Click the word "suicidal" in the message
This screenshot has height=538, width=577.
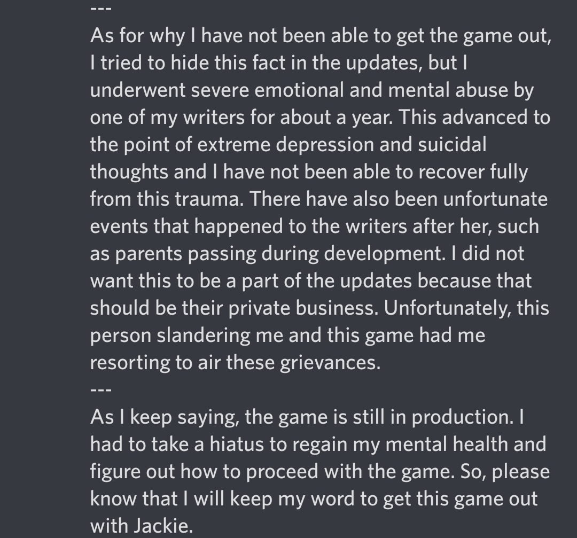(x=453, y=144)
